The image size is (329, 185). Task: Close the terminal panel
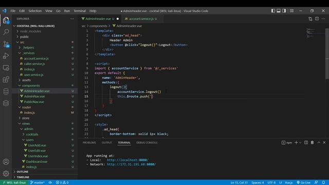[x=324, y=142]
